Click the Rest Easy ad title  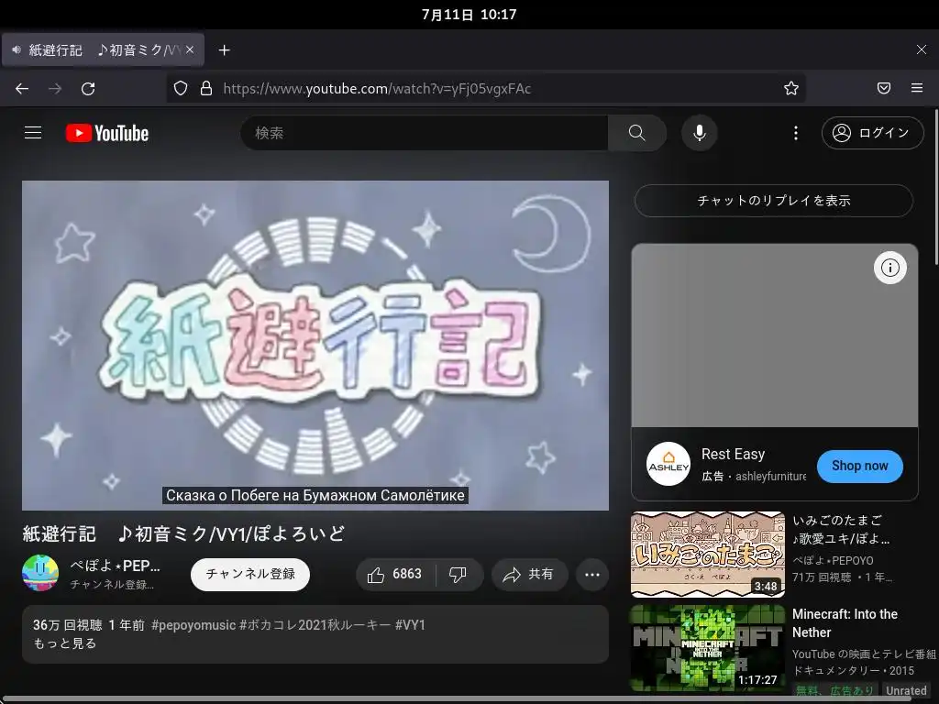(x=733, y=455)
